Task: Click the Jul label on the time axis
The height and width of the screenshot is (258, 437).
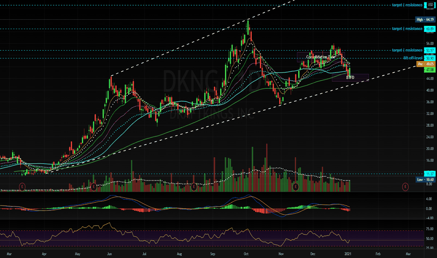Action: coord(144,254)
